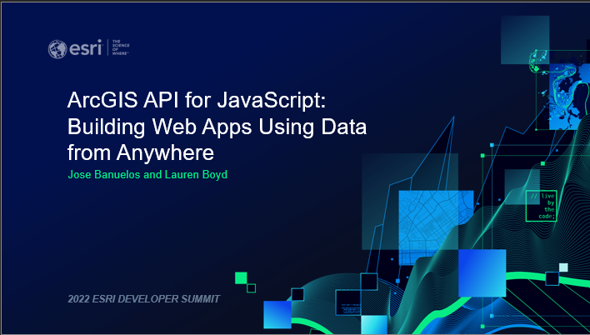Click the title line 'from Anywhere'

(141, 152)
